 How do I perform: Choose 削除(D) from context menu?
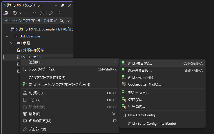[70, 114]
